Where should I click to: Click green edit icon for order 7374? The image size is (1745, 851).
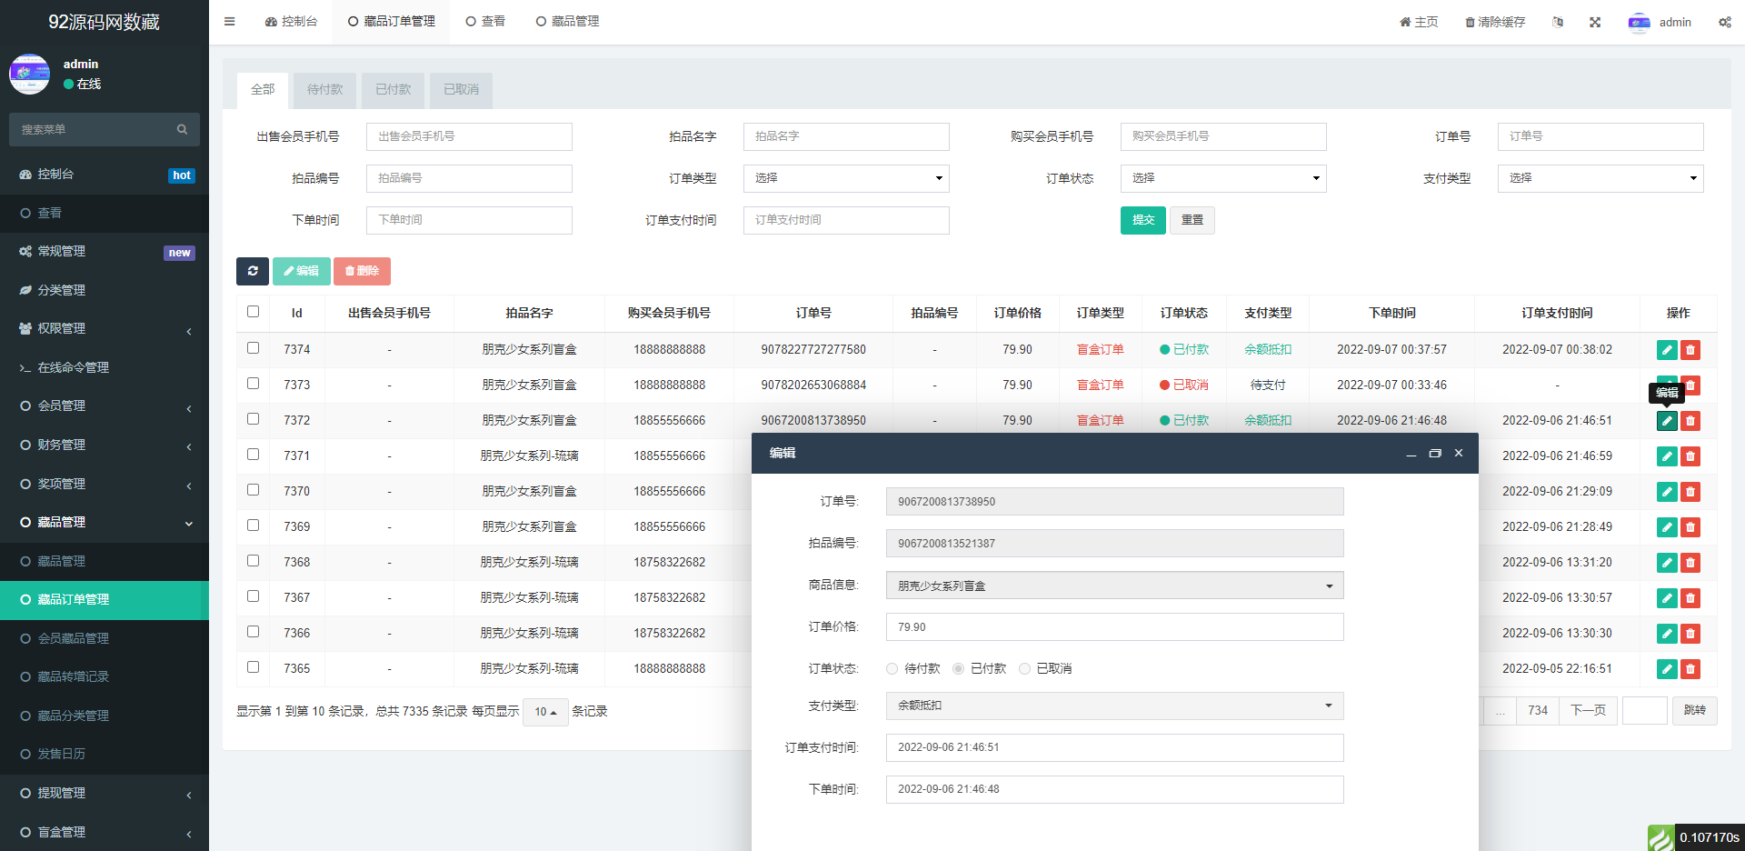(x=1667, y=350)
